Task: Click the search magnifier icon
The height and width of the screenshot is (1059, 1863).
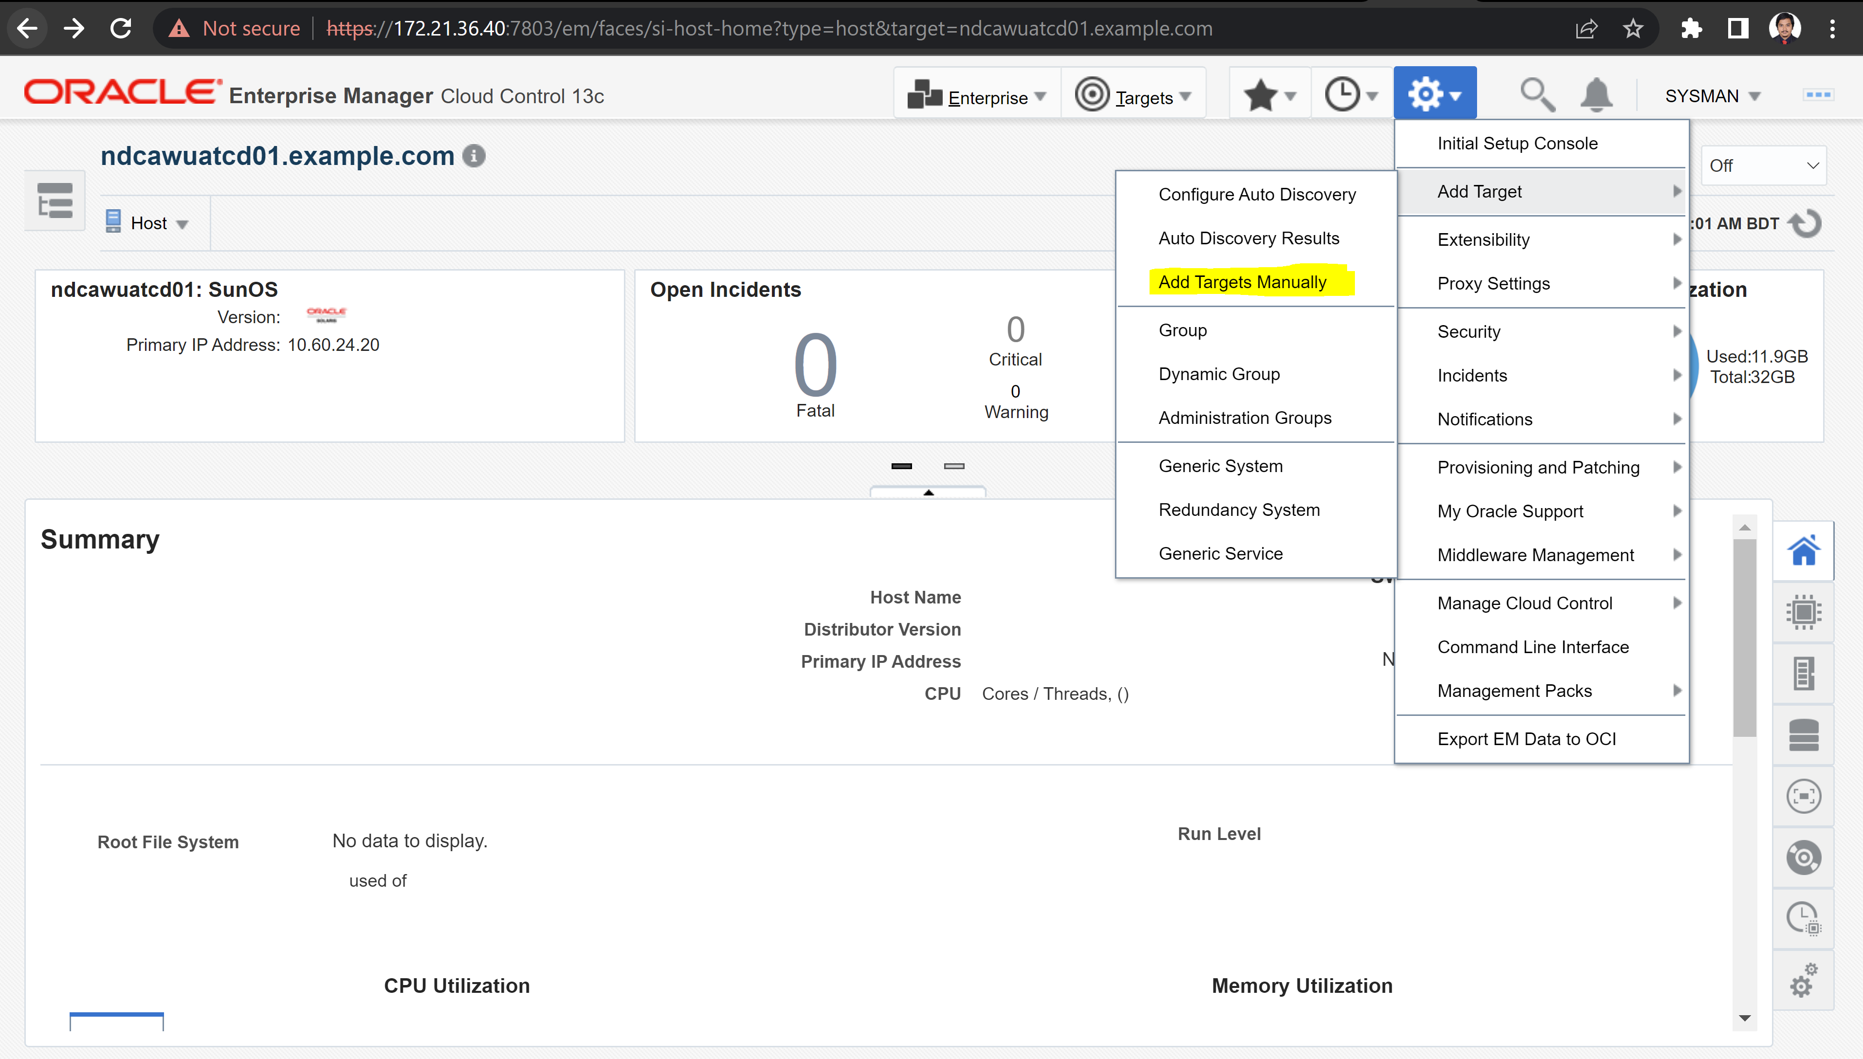Action: (x=1537, y=94)
